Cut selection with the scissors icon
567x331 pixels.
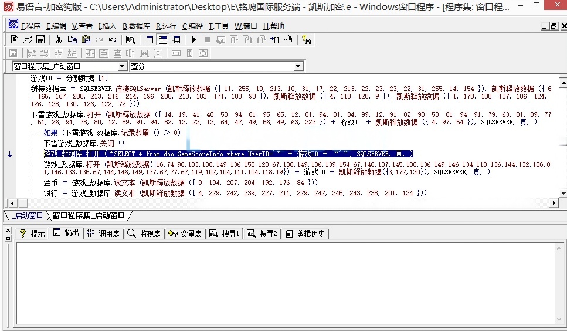click(x=59, y=40)
